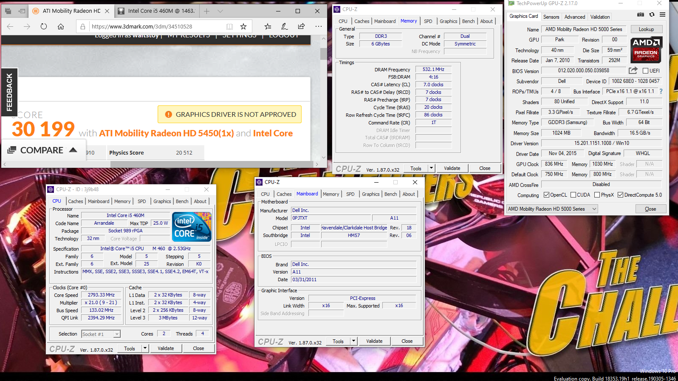This screenshot has height=381, width=678.
Task: Click Validate in CPU-Z Memory window
Action: pyautogui.click(x=452, y=168)
